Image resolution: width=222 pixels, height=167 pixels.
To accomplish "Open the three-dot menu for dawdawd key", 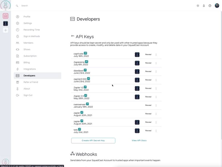I will [156, 72].
